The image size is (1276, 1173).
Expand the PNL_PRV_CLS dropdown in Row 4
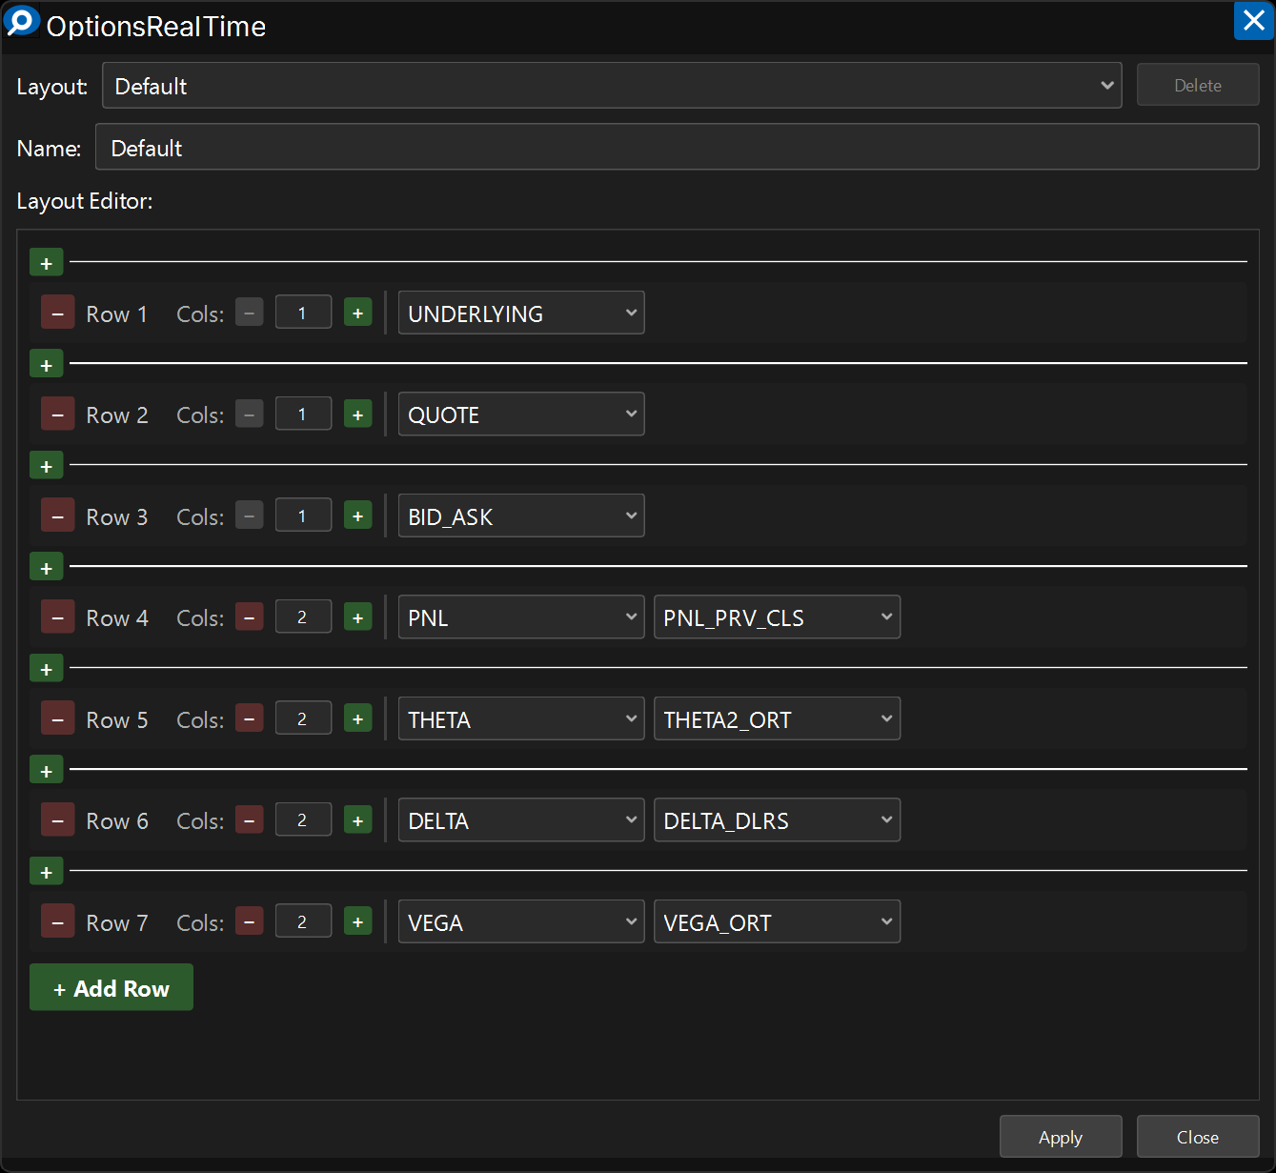pos(776,617)
